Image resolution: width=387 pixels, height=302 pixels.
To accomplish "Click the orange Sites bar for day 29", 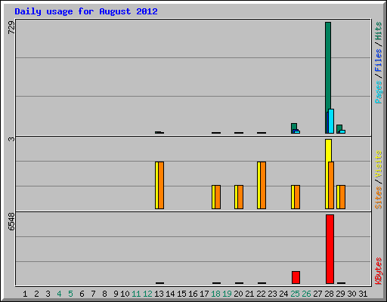I will [342, 197].
